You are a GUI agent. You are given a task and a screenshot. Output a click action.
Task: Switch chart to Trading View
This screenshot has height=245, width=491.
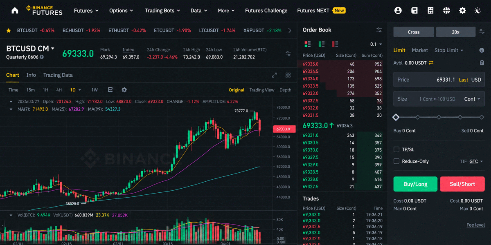pos(262,90)
